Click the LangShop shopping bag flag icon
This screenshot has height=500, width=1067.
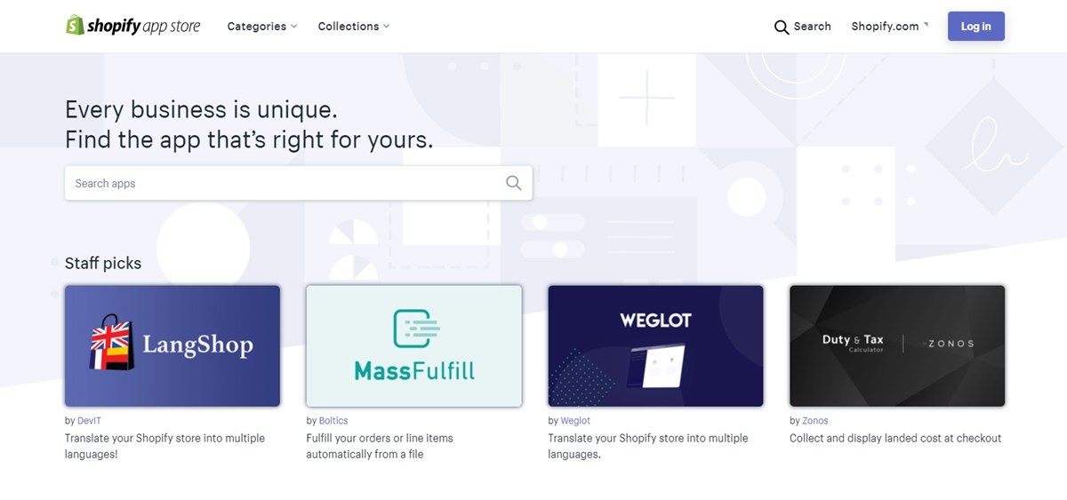coord(112,342)
